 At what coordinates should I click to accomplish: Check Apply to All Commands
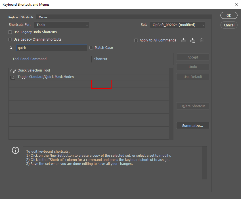pyautogui.click(x=136, y=40)
